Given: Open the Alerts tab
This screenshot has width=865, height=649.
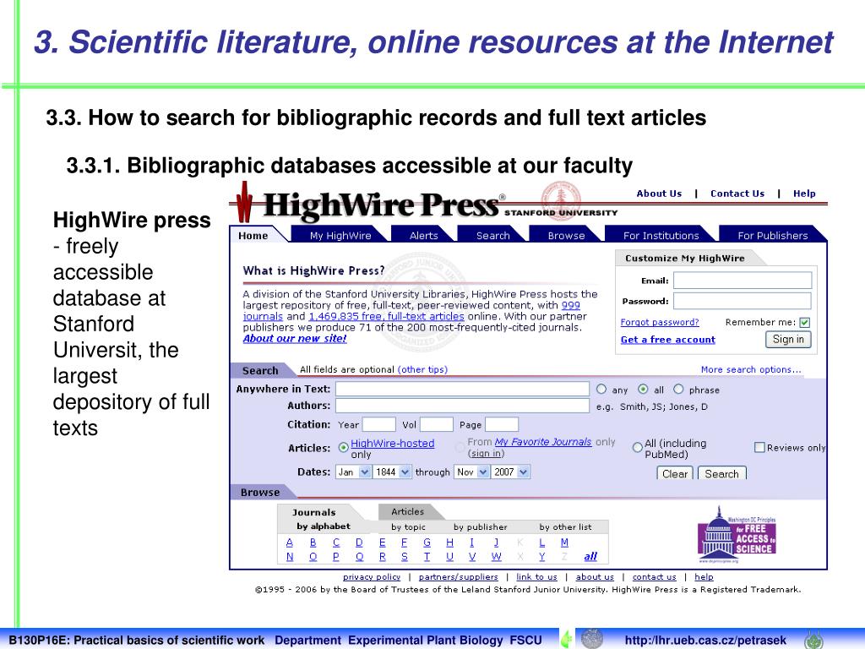Looking at the screenshot, I should [x=424, y=236].
